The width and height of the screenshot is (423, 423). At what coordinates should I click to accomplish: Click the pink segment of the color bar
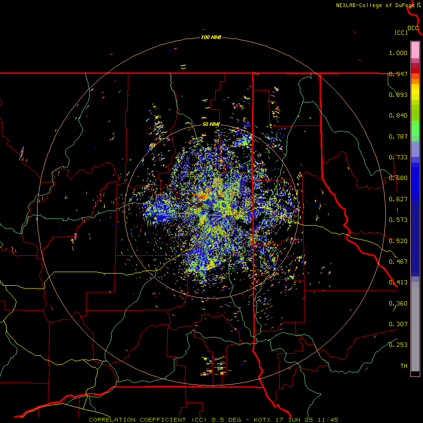[415, 50]
